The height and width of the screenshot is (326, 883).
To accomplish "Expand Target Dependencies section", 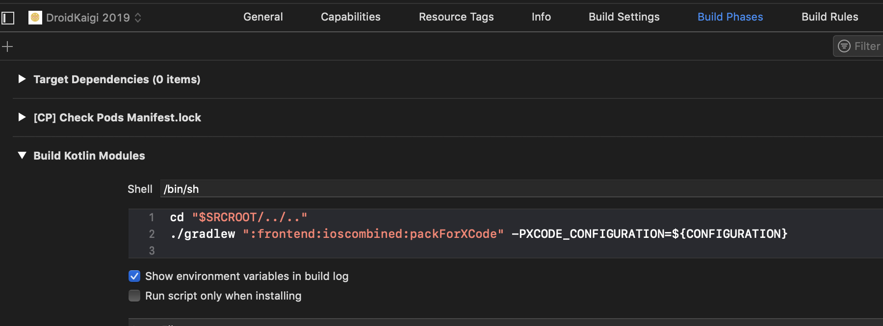I will click(22, 79).
